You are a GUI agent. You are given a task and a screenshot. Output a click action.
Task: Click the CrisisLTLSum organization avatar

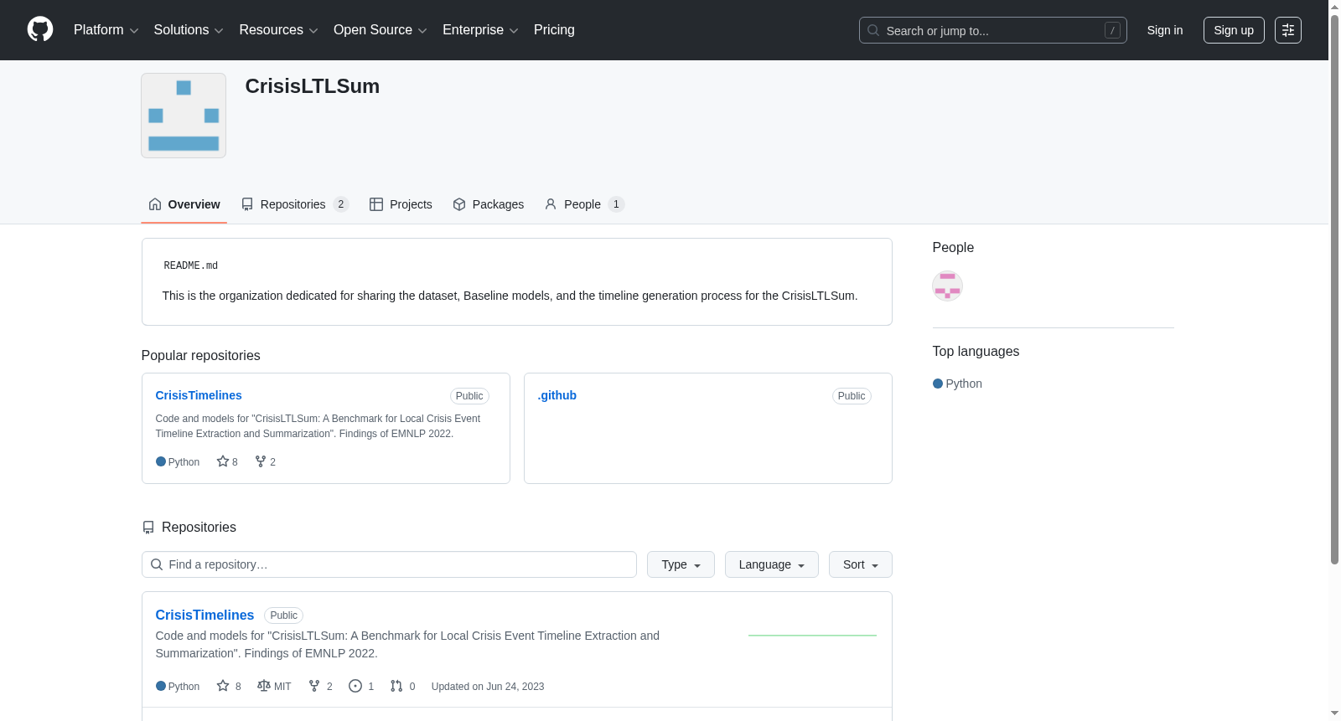coord(184,116)
